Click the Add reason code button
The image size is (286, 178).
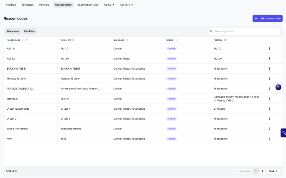tap(268, 18)
